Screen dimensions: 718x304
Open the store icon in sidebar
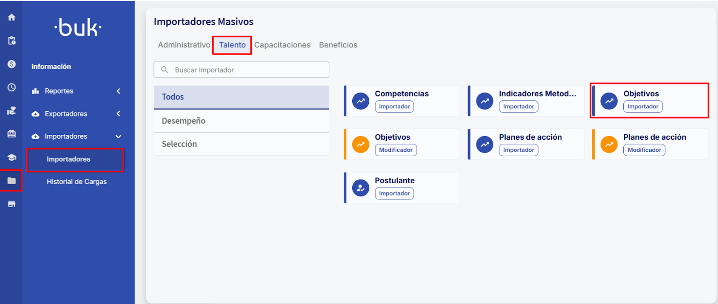(x=12, y=204)
